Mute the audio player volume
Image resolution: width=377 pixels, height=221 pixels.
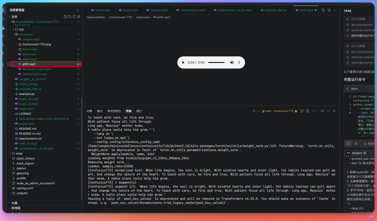[232, 62]
